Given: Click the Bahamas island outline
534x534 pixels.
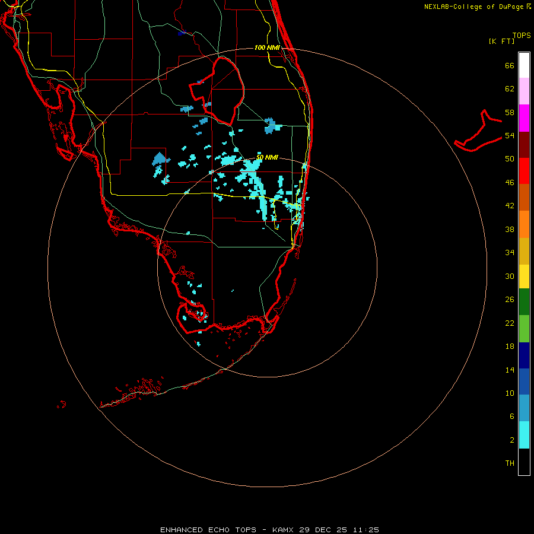Looking at the screenshot, I should pyautogui.click(x=478, y=131).
